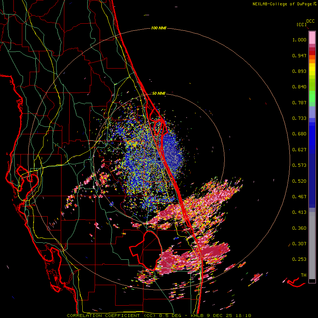This screenshot has width=318, height=318.
Task: Click the 0.253 legend value
Action: [299, 259]
